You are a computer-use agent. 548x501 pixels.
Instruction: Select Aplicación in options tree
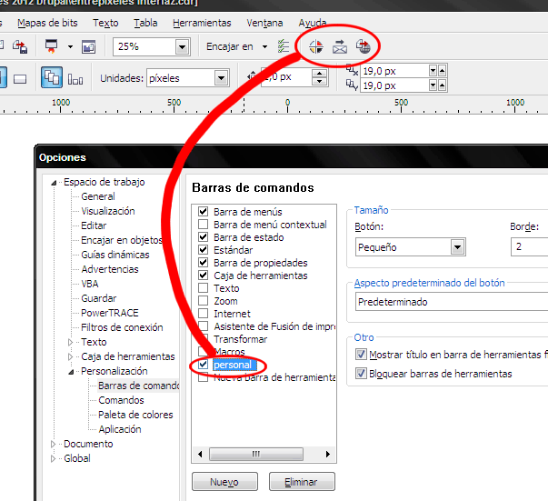(120, 429)
